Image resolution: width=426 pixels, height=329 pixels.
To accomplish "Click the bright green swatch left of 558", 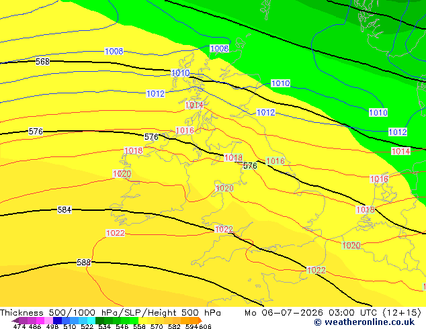I will (x=134, y=320).
